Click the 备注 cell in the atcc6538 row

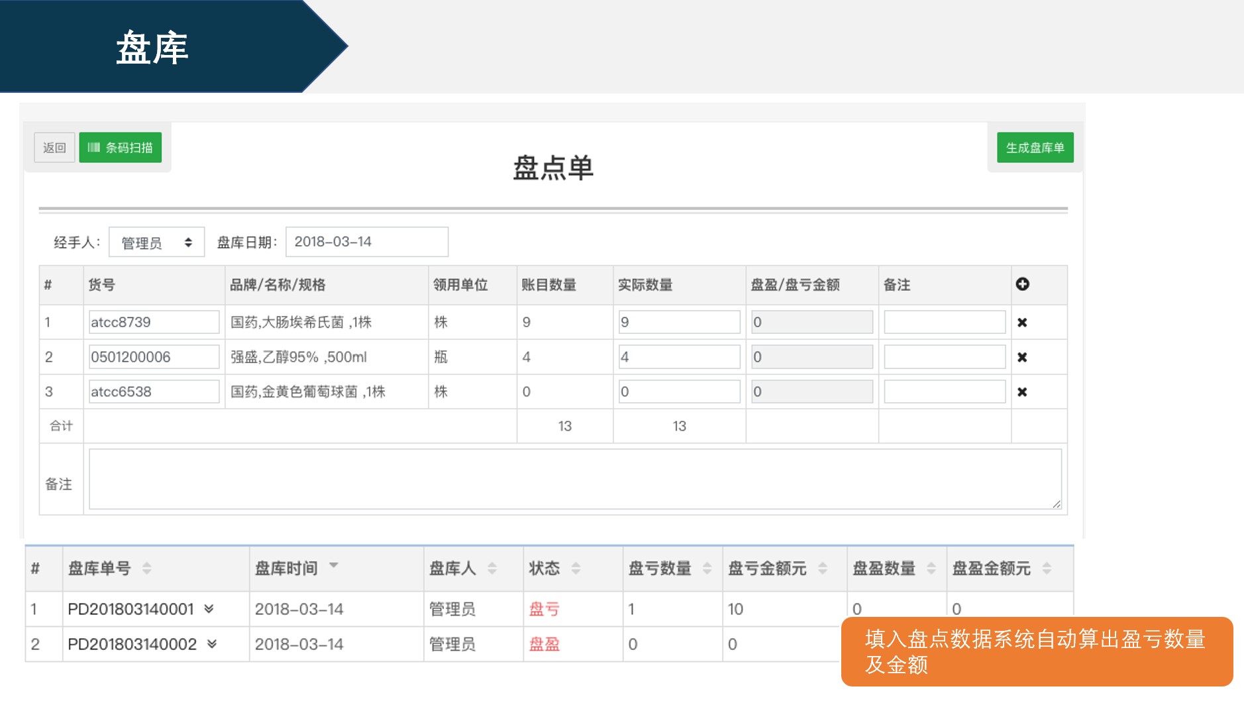tap(945, 391)
